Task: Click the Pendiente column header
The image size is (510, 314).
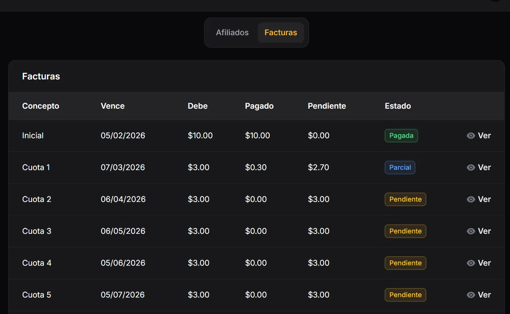Action: (327, 106)
